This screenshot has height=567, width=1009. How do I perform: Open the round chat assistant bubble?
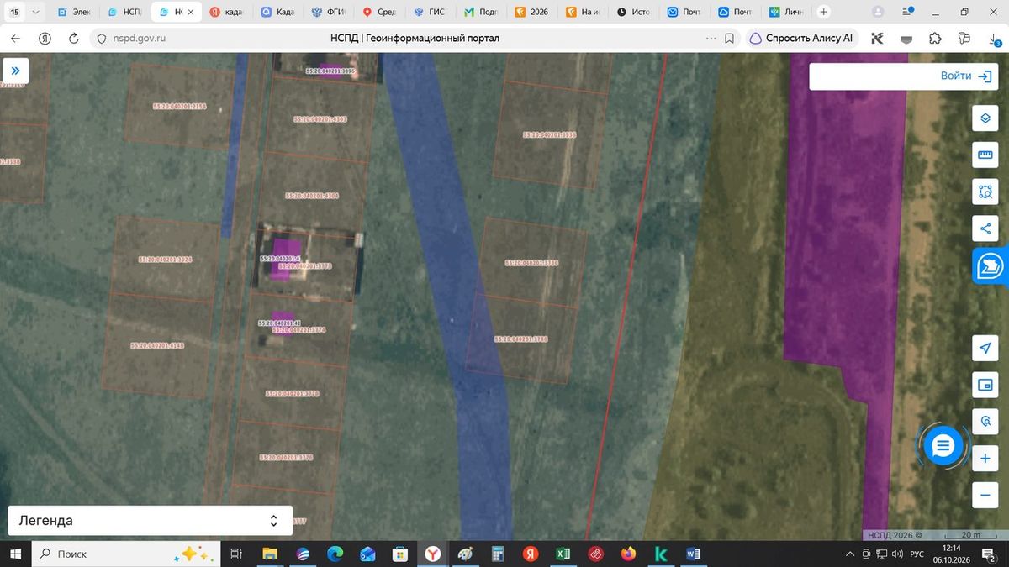pos(943,446)
